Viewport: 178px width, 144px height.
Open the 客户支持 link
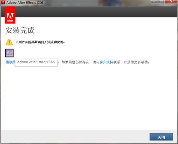coord(106,62)
